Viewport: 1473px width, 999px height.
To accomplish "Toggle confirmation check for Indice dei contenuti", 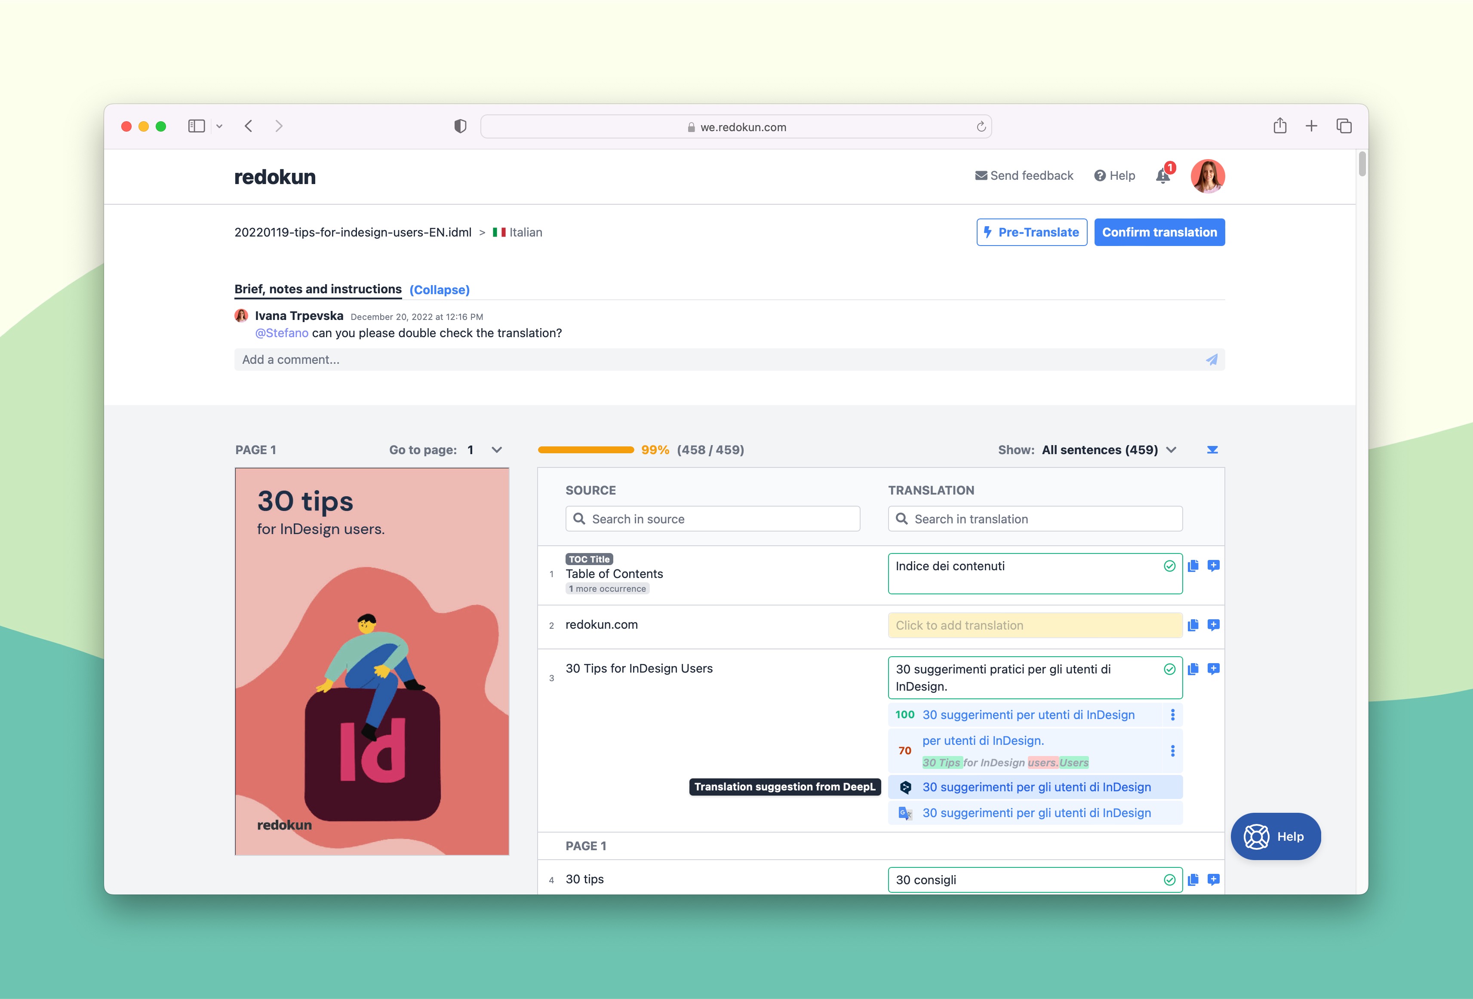I will pyautogui.click(x=1169, y=566).
